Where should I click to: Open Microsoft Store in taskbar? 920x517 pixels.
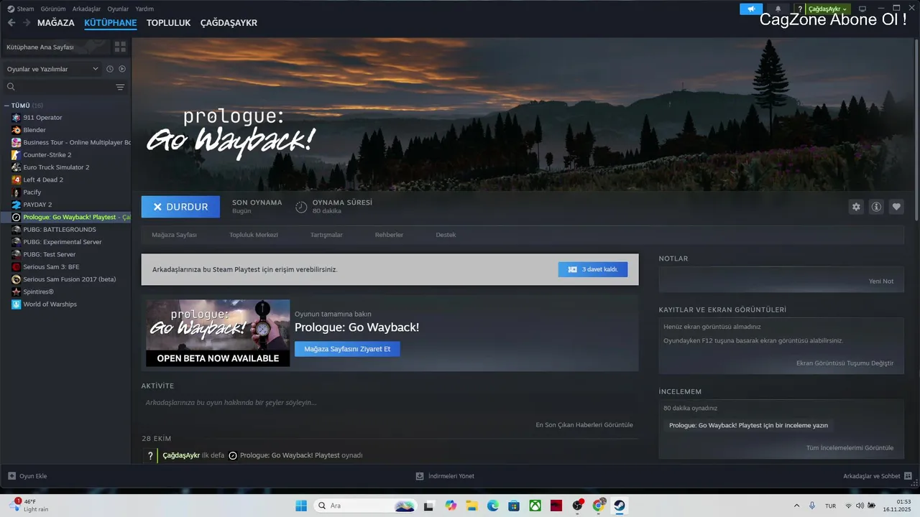[x=514, y=506]
